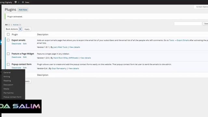Toggle the select-all checkbox in header
This screenshot has width=208, height=117.
coord(8,34)
